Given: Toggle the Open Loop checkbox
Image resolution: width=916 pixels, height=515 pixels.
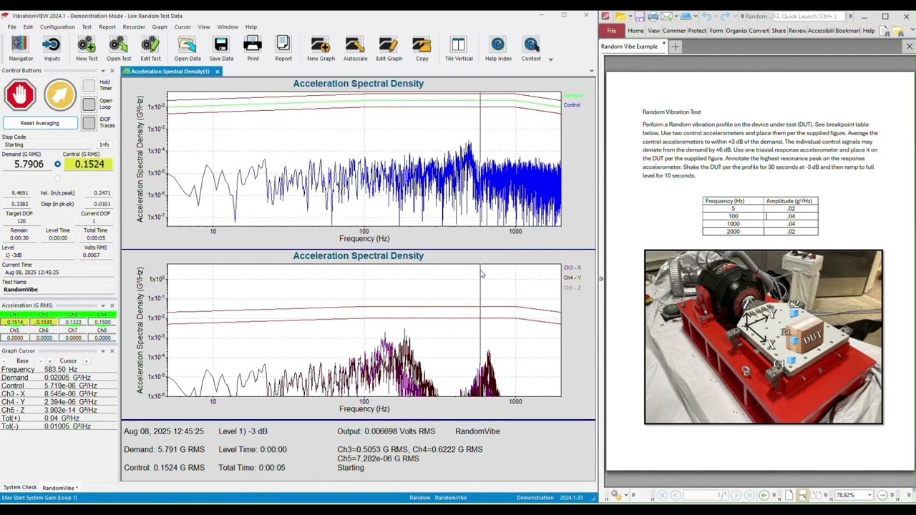Looking at the screenshot, I should [x=89, y=104].
